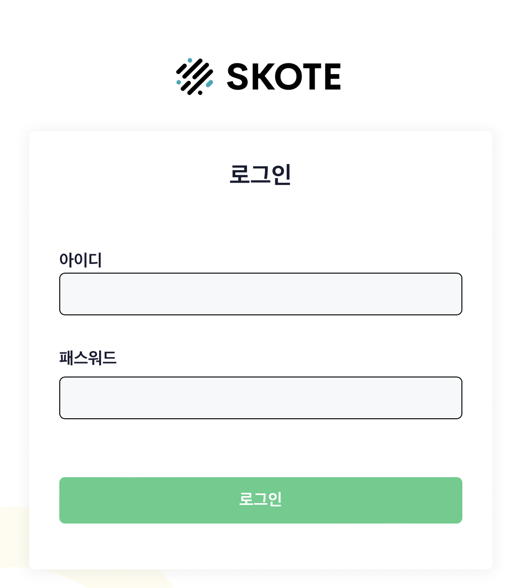Click the 아이디 field label
The image size is (530, 588).
(81, 260)
